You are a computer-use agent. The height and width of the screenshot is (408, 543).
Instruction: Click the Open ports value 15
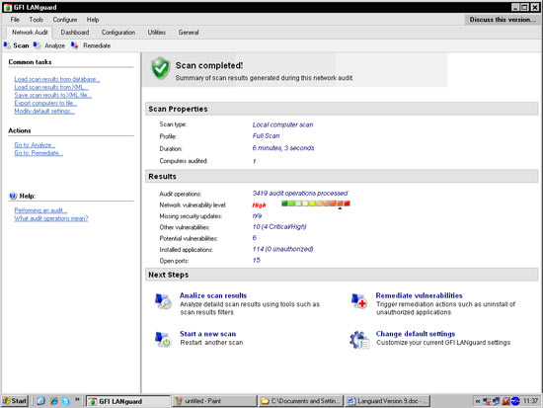pos(257,260)
